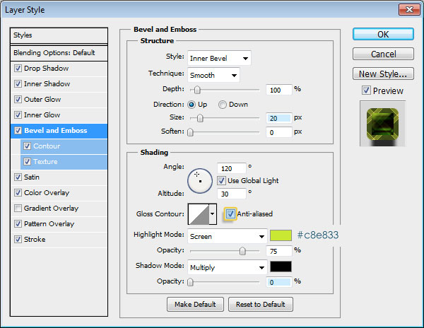Click the Reset to Default button

(261, 304)
